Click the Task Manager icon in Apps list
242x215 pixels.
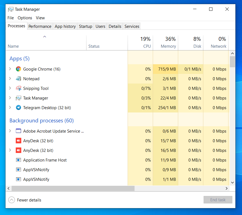click(19, 98)
